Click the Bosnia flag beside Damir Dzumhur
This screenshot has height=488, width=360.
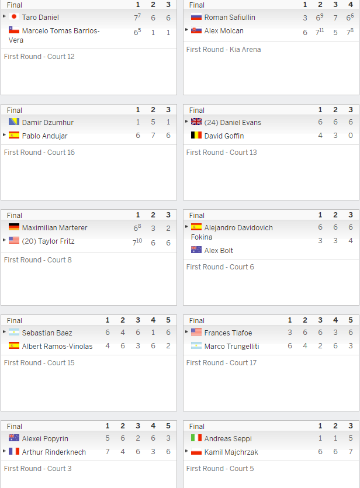[x=14, y=122]
